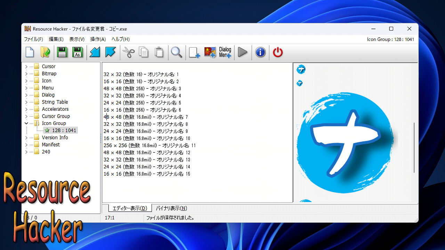Open the 表示(V) menu
Viewport: 445px width, 250px height.
77,39
